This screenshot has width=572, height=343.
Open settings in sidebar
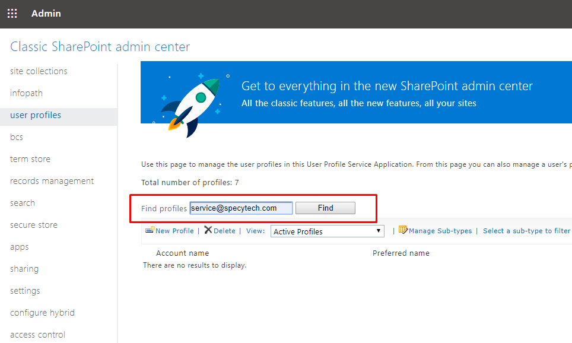tap(25, 291)
